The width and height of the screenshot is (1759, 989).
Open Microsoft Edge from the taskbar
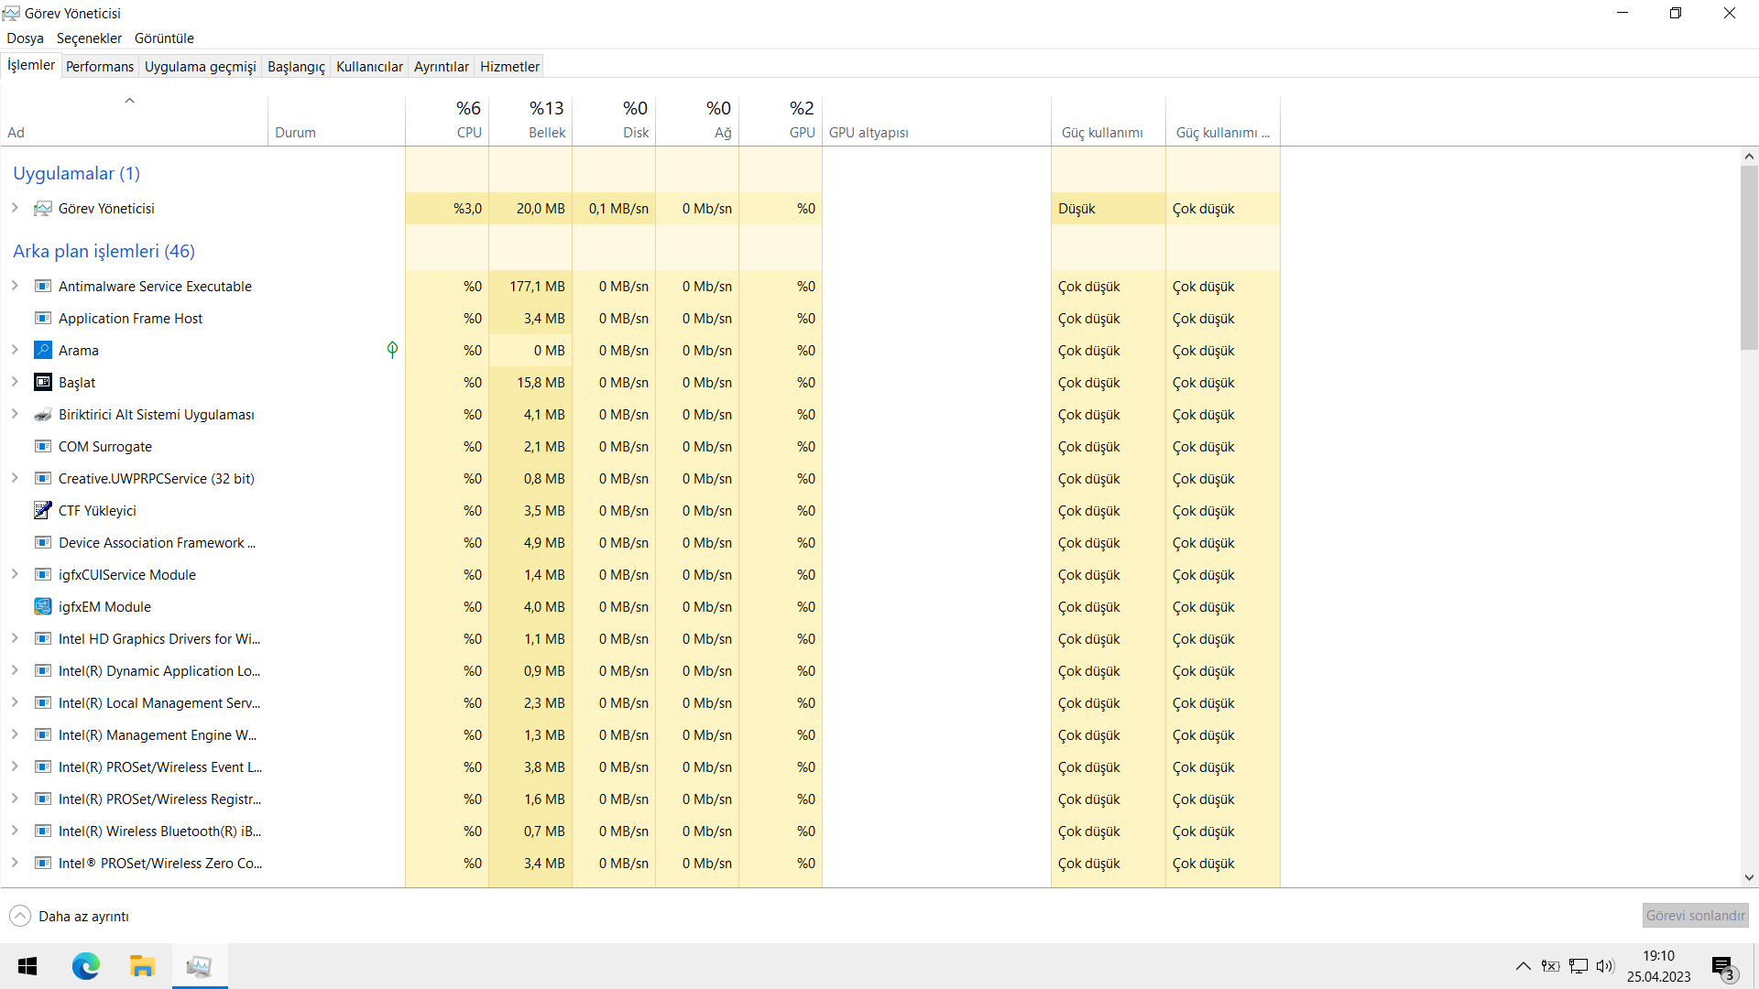[x=86, y=966]
